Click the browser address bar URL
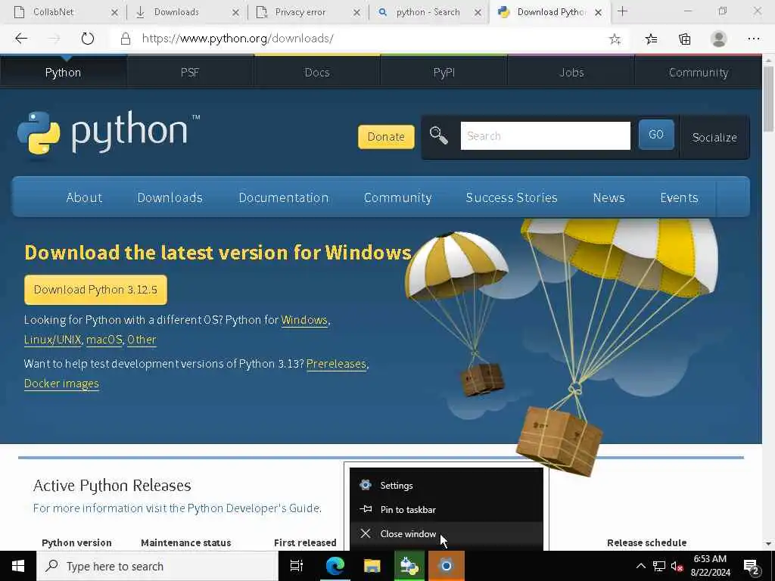 click(237, 39)
